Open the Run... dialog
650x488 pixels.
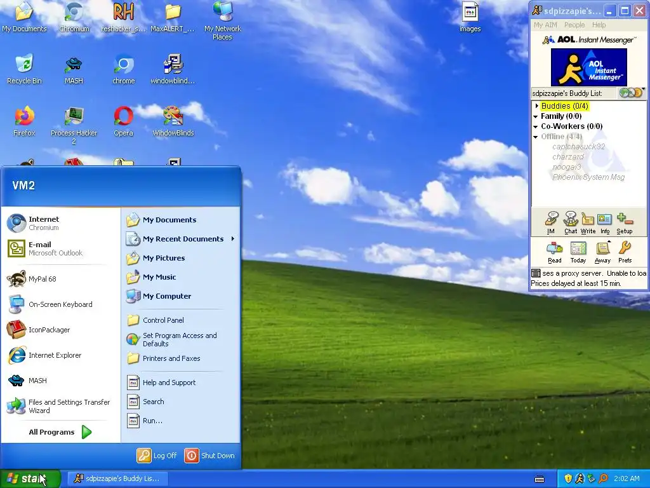(180, 421)
